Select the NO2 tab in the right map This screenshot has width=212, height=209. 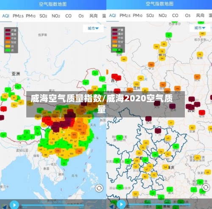click(163, 15)
